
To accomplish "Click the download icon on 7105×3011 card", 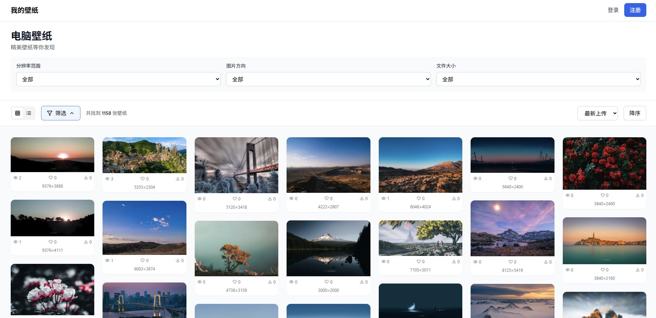I will coord(454,261).
